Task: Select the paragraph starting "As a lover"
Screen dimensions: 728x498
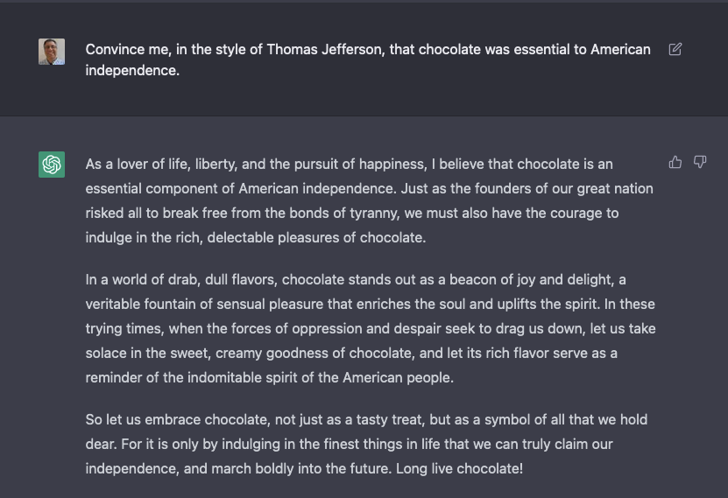Action: pos(368,200)
